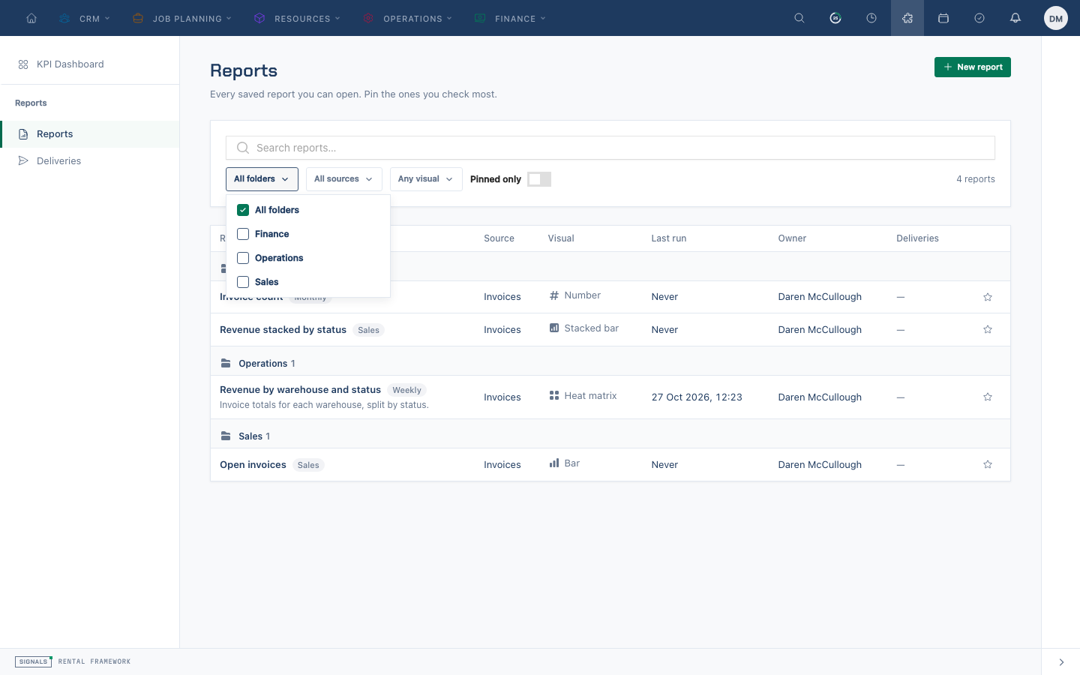Image resolution: width=1080 pixels, height=675 pixels.
Task: Open Deliveries in the sidebar
Action: coord(89,160)
